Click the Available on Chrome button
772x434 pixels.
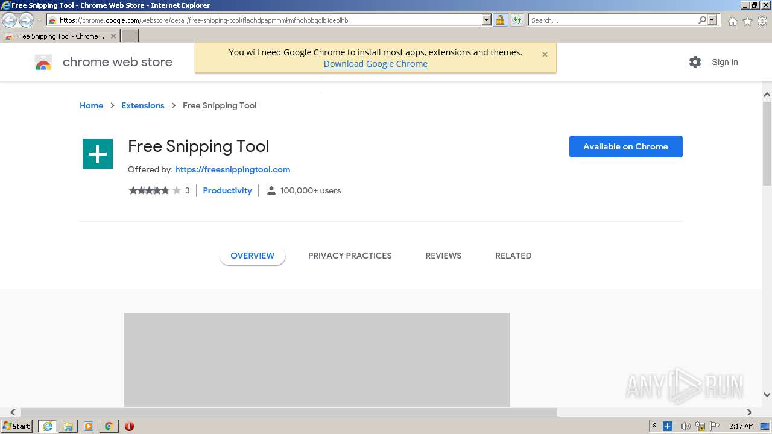coord(626,146)
